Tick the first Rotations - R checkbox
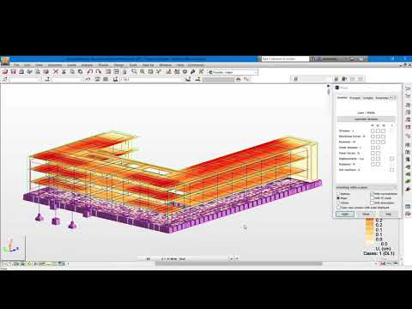 373,164
